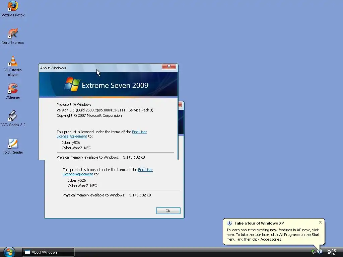343x257 pixels.
Task: Click the CCleaner desktop shortcut
Action: point(13,91)
